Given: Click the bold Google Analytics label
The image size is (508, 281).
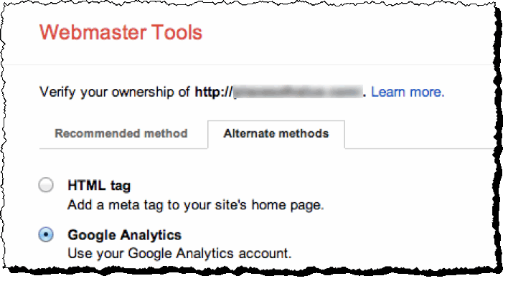Looking at the screenshot, I should pos(125,235).
